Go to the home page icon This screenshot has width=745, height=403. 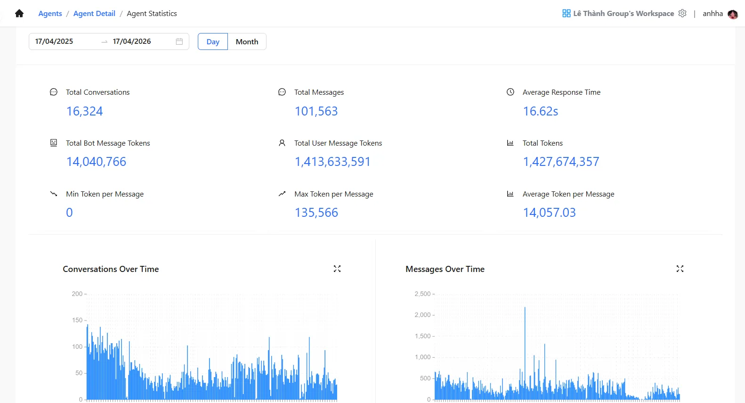(x=19, y=14)
